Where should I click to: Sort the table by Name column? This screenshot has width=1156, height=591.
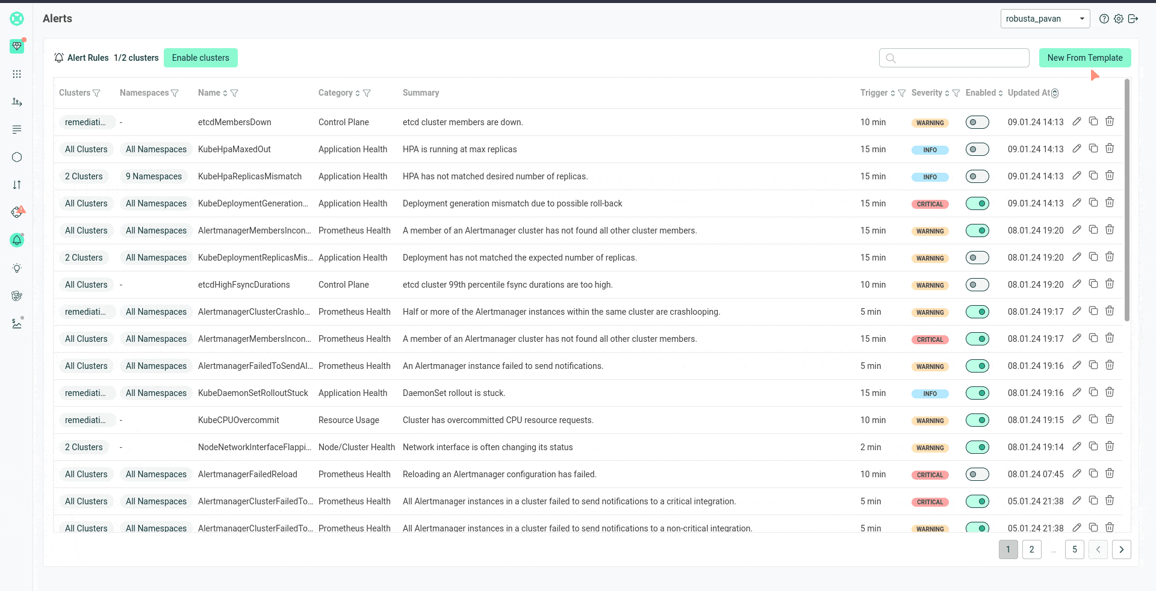[225, 93]
